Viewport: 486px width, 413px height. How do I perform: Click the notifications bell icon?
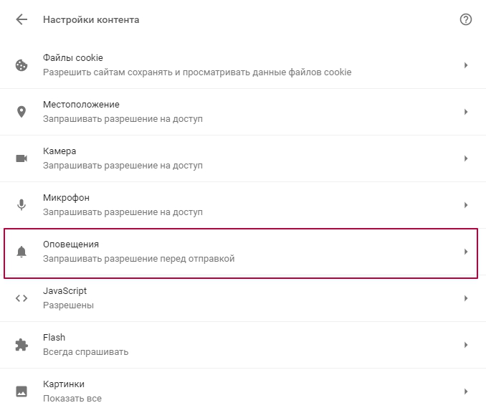(x=22, y=252)
